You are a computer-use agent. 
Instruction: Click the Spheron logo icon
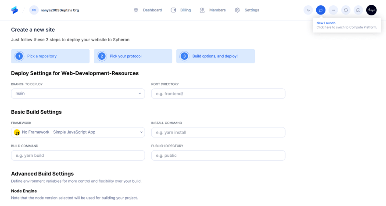(x=14, y=10)
